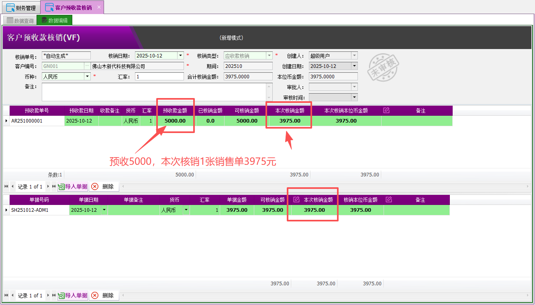The image size is (535, 305).
Task: Switch to the 数据查询 tab
Action: pos(20,20)
